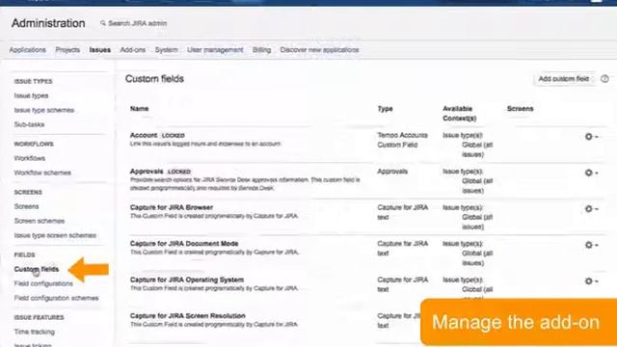
Task: Open Workflows sidebar link
Action: point(30,158)
